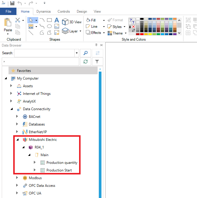Click the Undo arrow icon
The width and height of the screenshot is (197, 198).
tap(20, 3)
